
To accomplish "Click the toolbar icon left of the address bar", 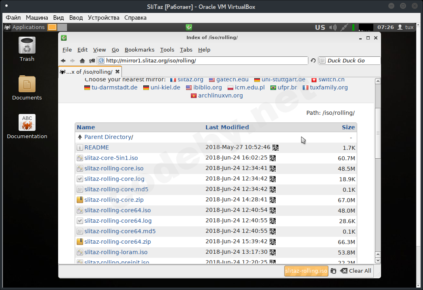I will point(92,60).
